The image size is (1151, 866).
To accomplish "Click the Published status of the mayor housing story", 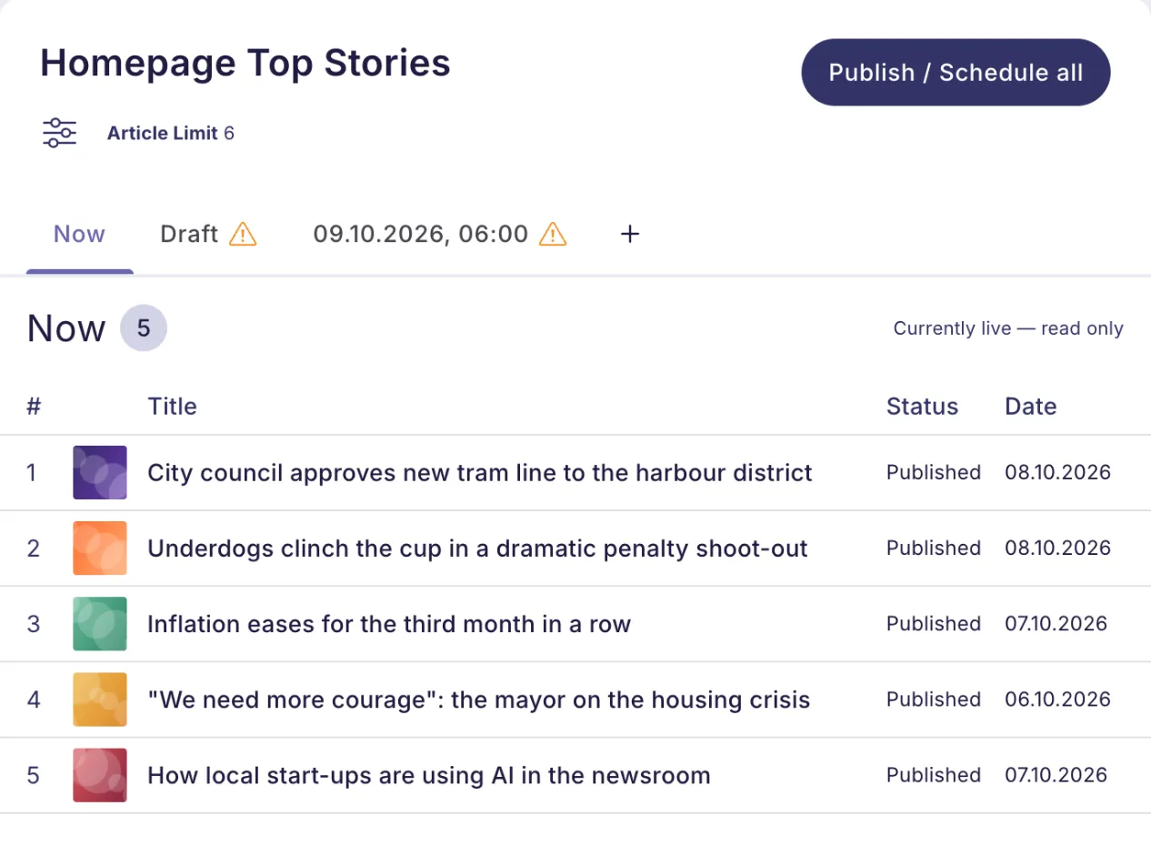I will click(934, 700).
